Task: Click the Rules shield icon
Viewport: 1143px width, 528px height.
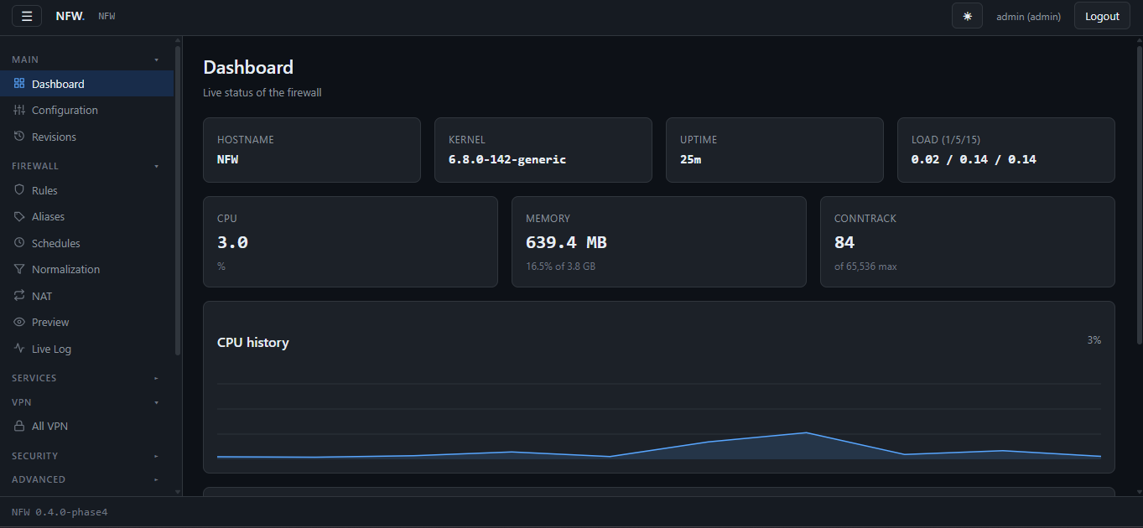Action: [x=19, y=190]
